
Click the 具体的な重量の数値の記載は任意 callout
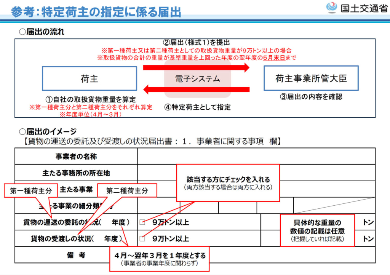[x=317, y=230]
